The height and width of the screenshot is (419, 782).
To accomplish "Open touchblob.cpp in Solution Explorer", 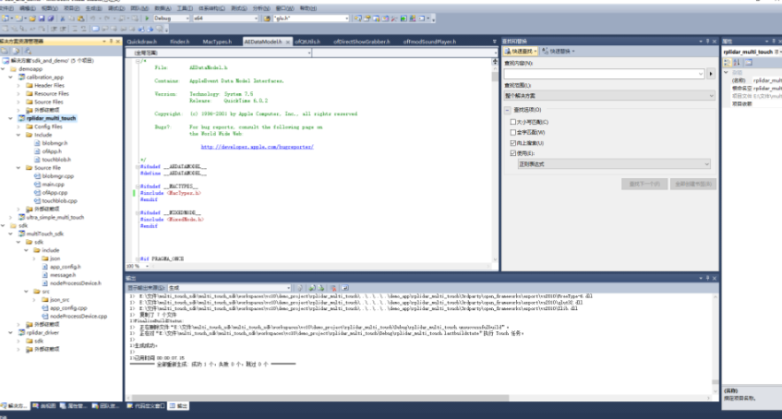I will [60, 200].
